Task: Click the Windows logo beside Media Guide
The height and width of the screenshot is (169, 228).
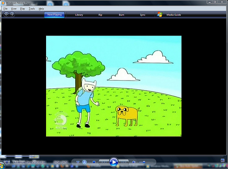Action: coord(160,15)
